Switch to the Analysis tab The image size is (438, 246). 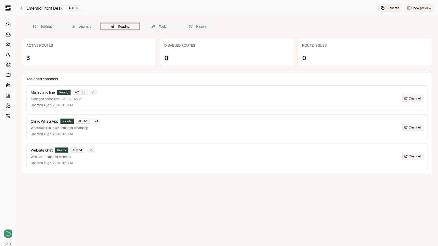point(81,26)
